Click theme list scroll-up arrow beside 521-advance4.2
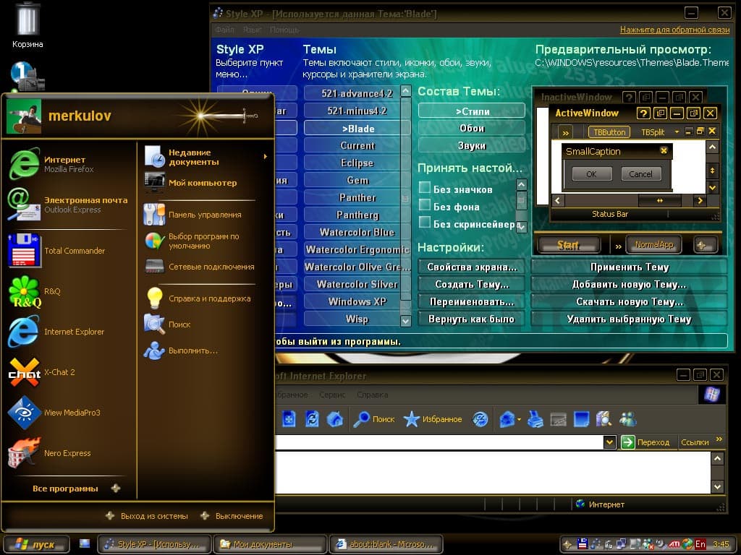The width and height of the screenshot is (741, 555). pyautogui.click(x=405, y=90)
